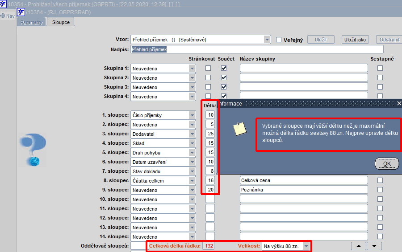This screenshot has height=252, width=402.
Task: Click OK in the Informace dialog
Action: pyautogui.click(x=387, y=163)
